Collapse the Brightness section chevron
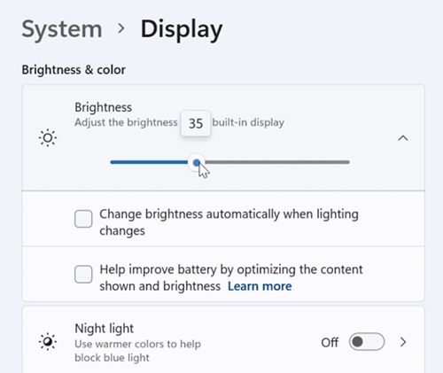The image size is (443, 373). pyautogui.click(x=403, y=138)
